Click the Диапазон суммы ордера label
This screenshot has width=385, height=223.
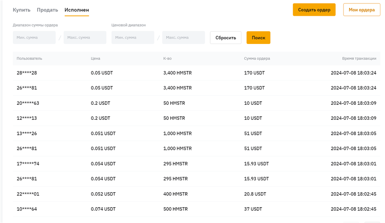coord(35,25)
